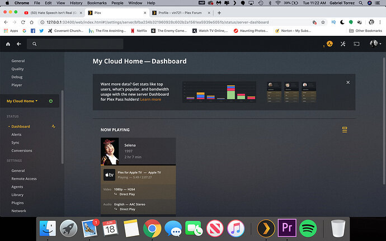The height and width of the screenshot is (241, 386).
Task: Open General under Settings section
Action: click(18, 171)
